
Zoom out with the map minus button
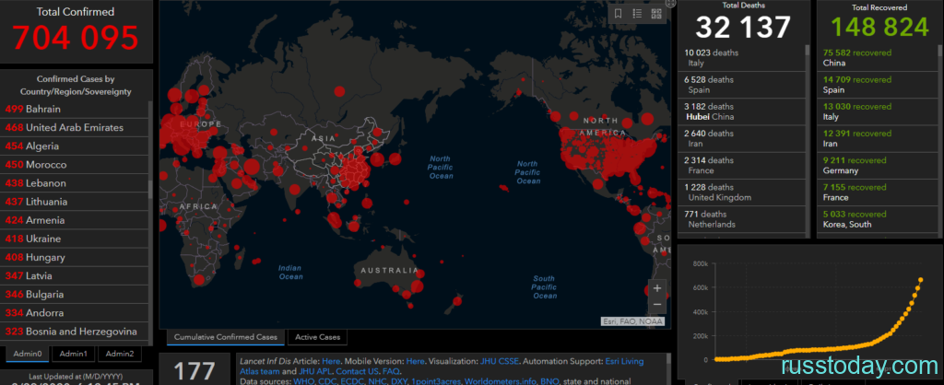656,304
